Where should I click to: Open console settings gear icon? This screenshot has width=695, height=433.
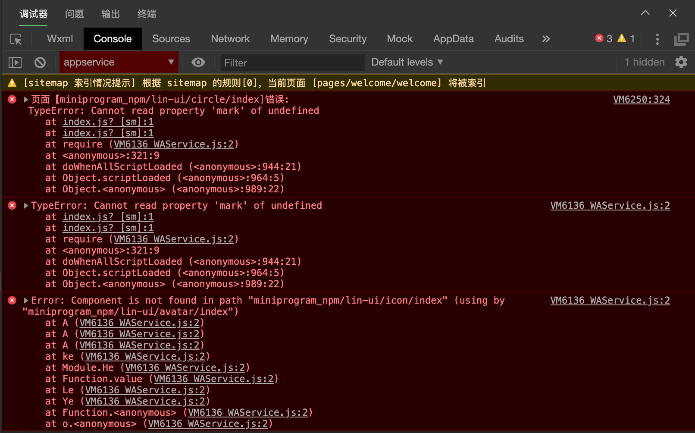(x=681, y=62)
